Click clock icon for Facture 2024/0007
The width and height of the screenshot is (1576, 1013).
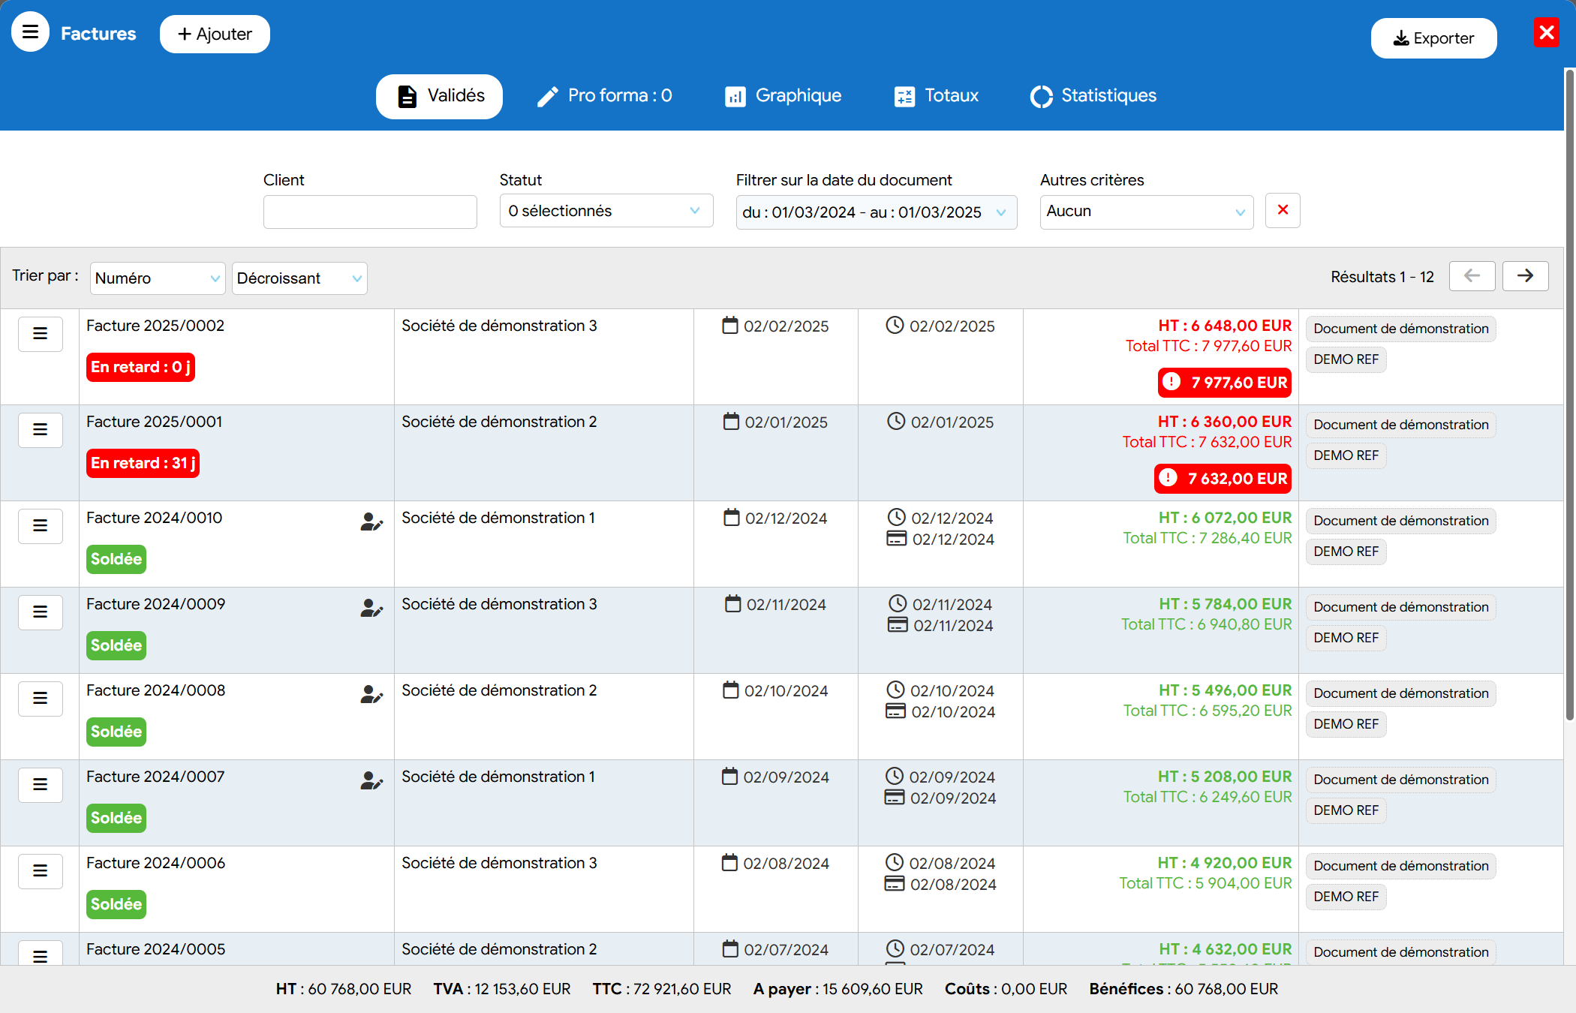[895, 776]
